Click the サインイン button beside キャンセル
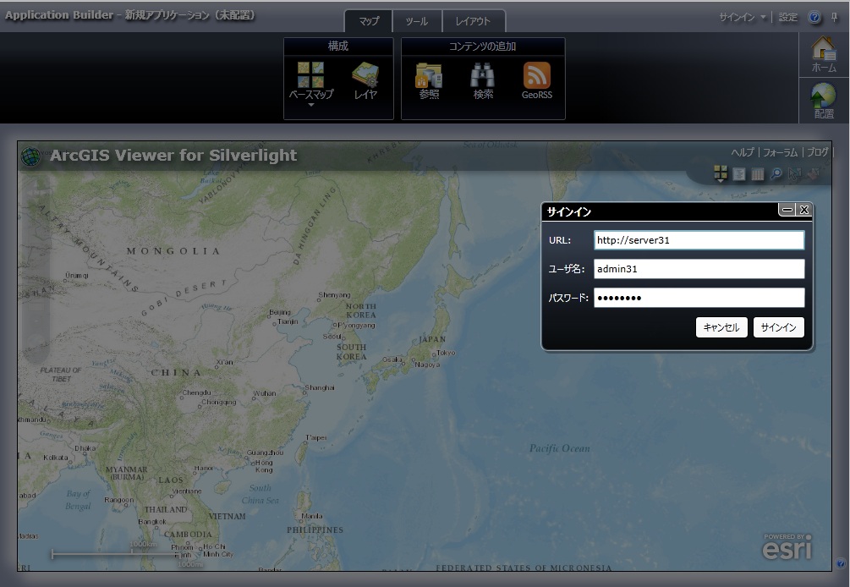This screenshot has width=850, height=587. (x=778, y=327)
